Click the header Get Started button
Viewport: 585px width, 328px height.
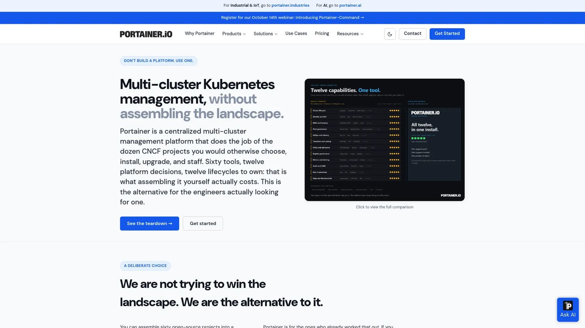coord(447,34)
